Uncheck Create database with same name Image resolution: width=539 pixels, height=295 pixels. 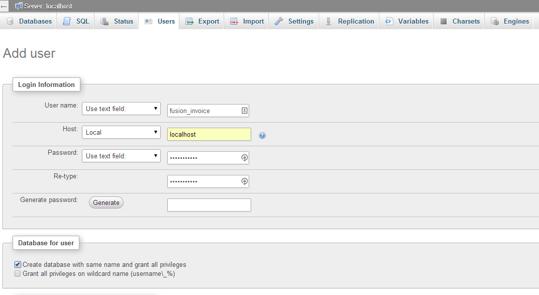(x=18, y=264)
